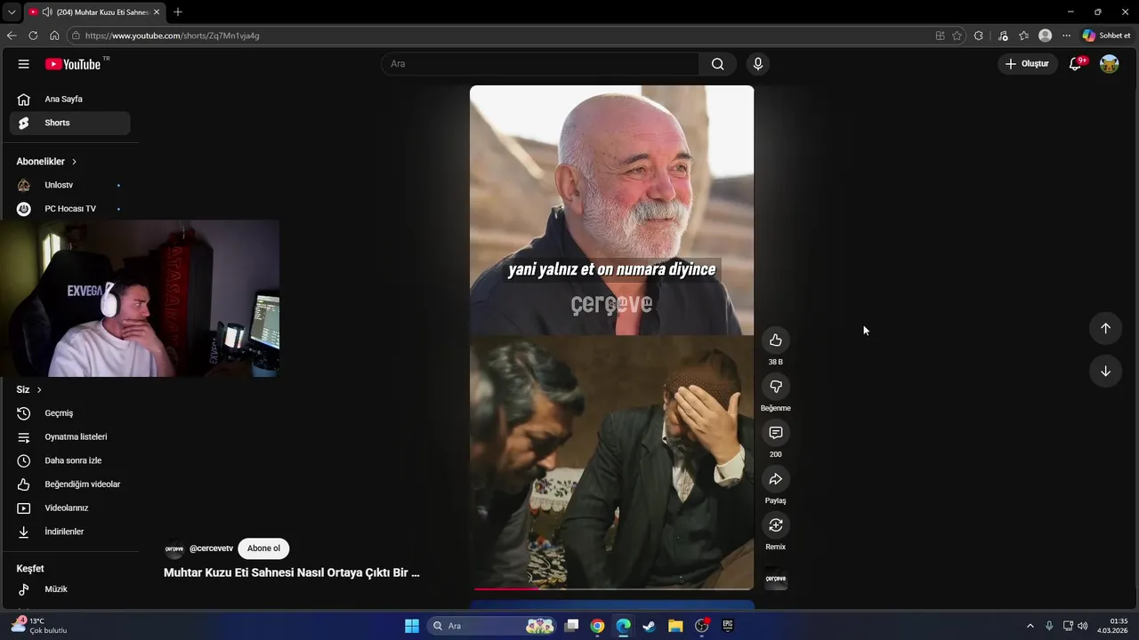Show hidden system tray icons chevron
Viewport: 1139px width, 640px height.
(x=1030, y=626)
